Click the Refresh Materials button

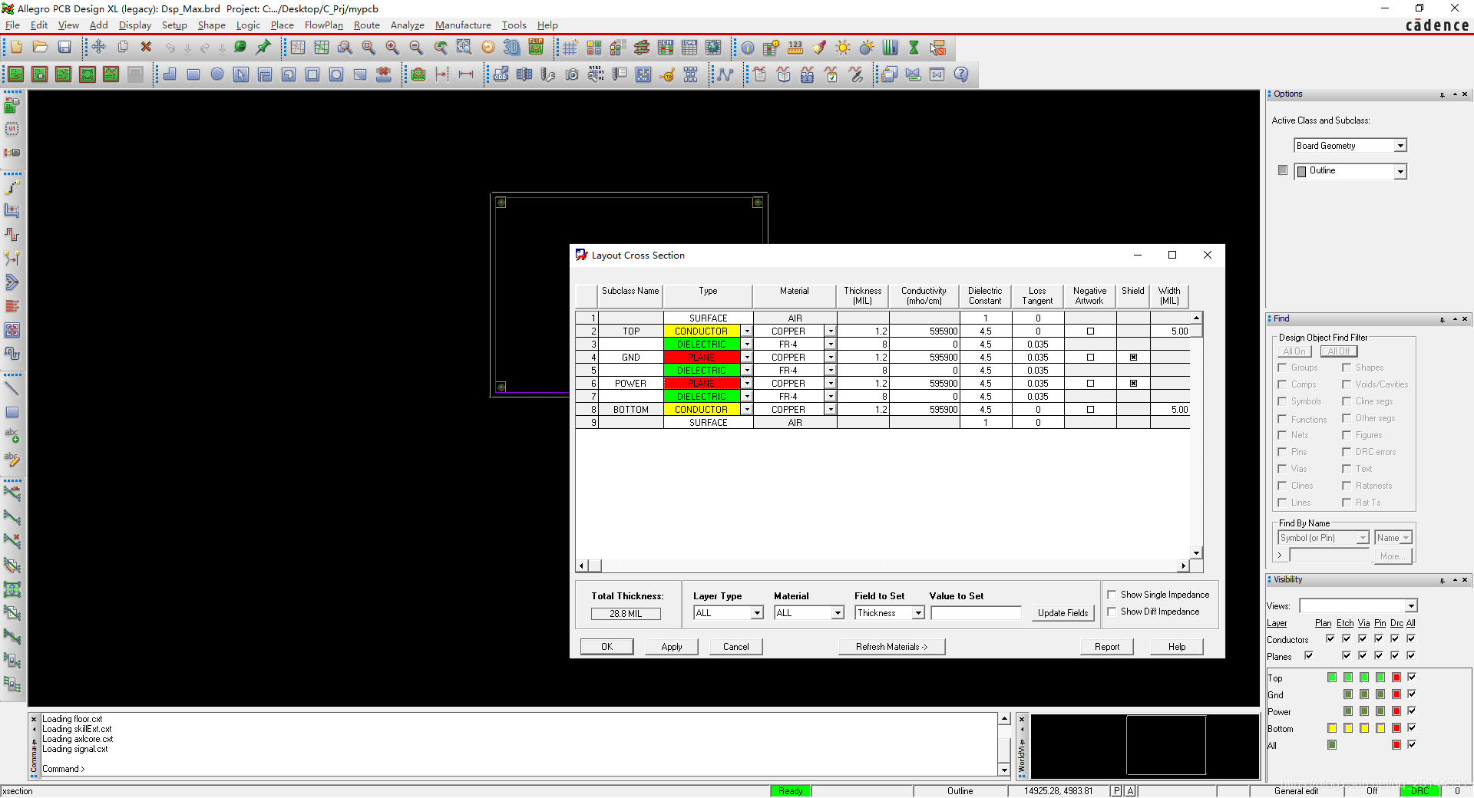coord(891,646)
